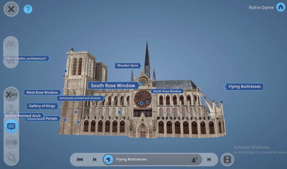This screenshot has height=169, width=287.
Task: Skip to the first narration step
Action: (80, 159)
